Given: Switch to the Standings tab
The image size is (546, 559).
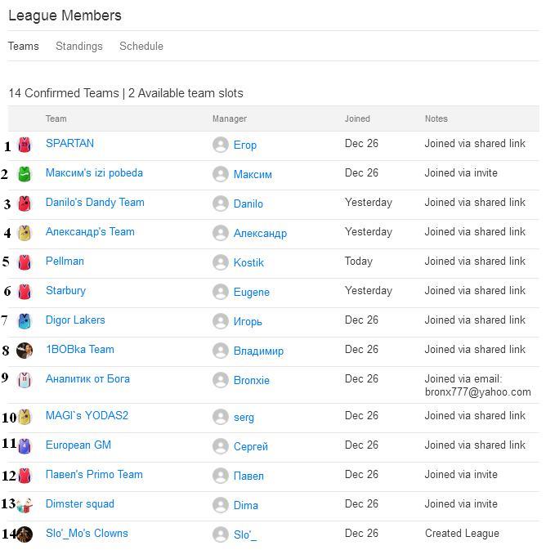Looking at the screenshot, I should 79,47.
